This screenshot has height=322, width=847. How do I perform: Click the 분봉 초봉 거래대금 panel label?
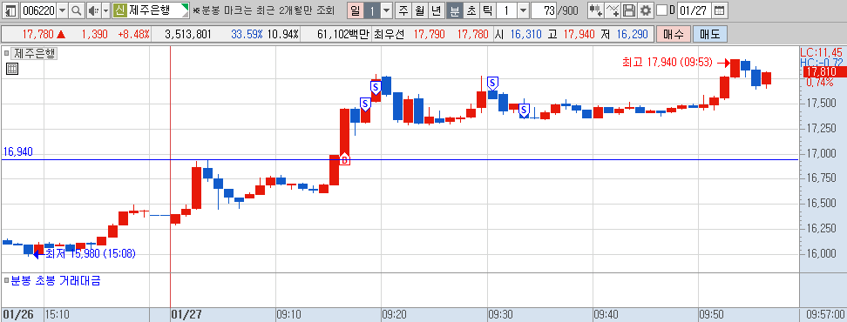point(56,280)
